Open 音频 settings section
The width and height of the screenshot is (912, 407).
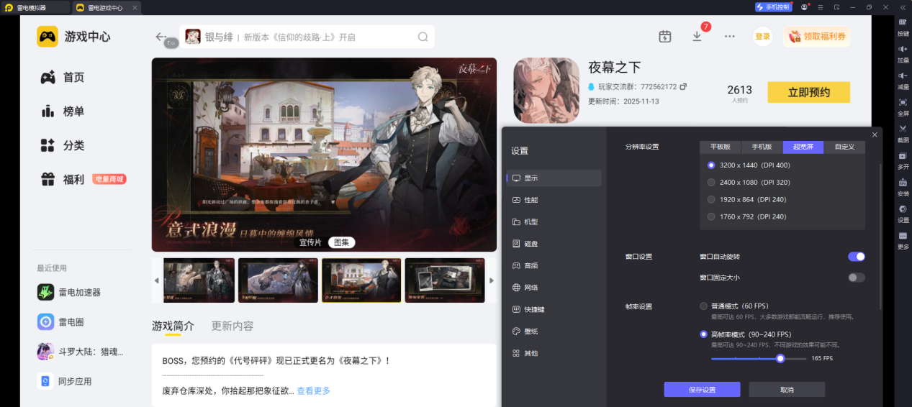pos(554,265)
